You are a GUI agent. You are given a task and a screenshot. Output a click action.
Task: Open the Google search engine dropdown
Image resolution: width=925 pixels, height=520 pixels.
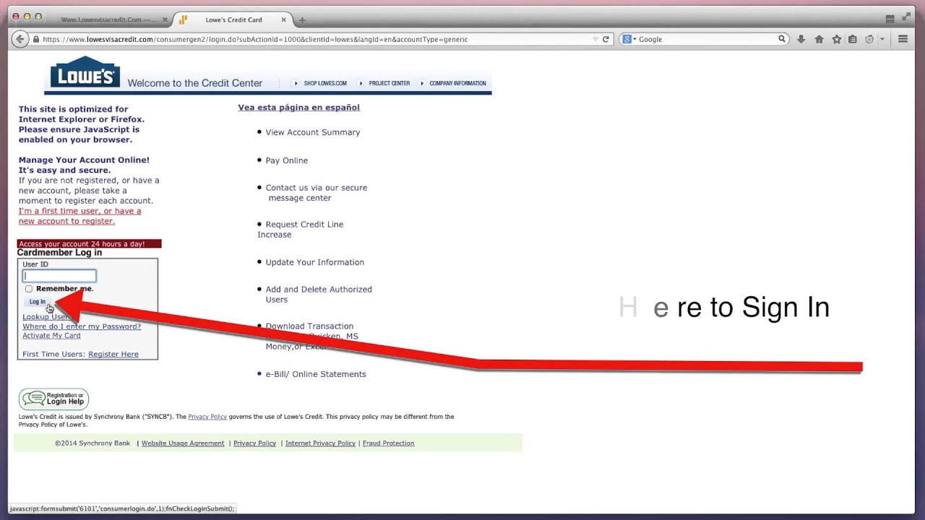click(629, 39)
